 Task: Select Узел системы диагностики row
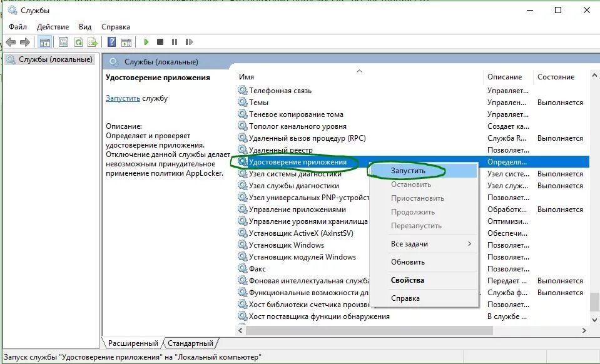click(x=412, y=174)
